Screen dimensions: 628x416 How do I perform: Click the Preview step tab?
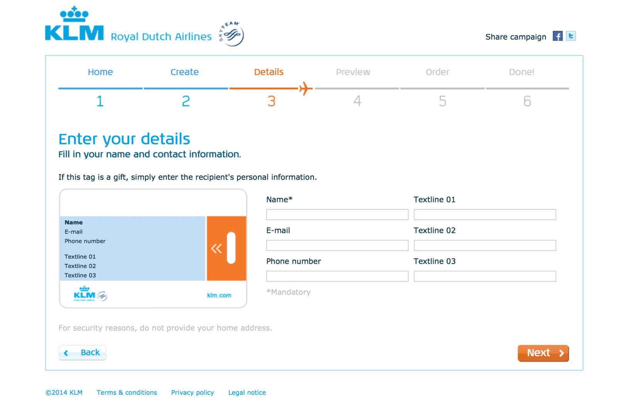353,72
